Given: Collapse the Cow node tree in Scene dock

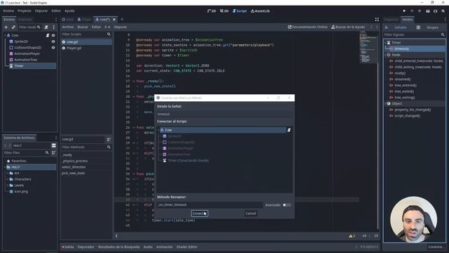Looking at the screenshot, I should tap(5, 36).
